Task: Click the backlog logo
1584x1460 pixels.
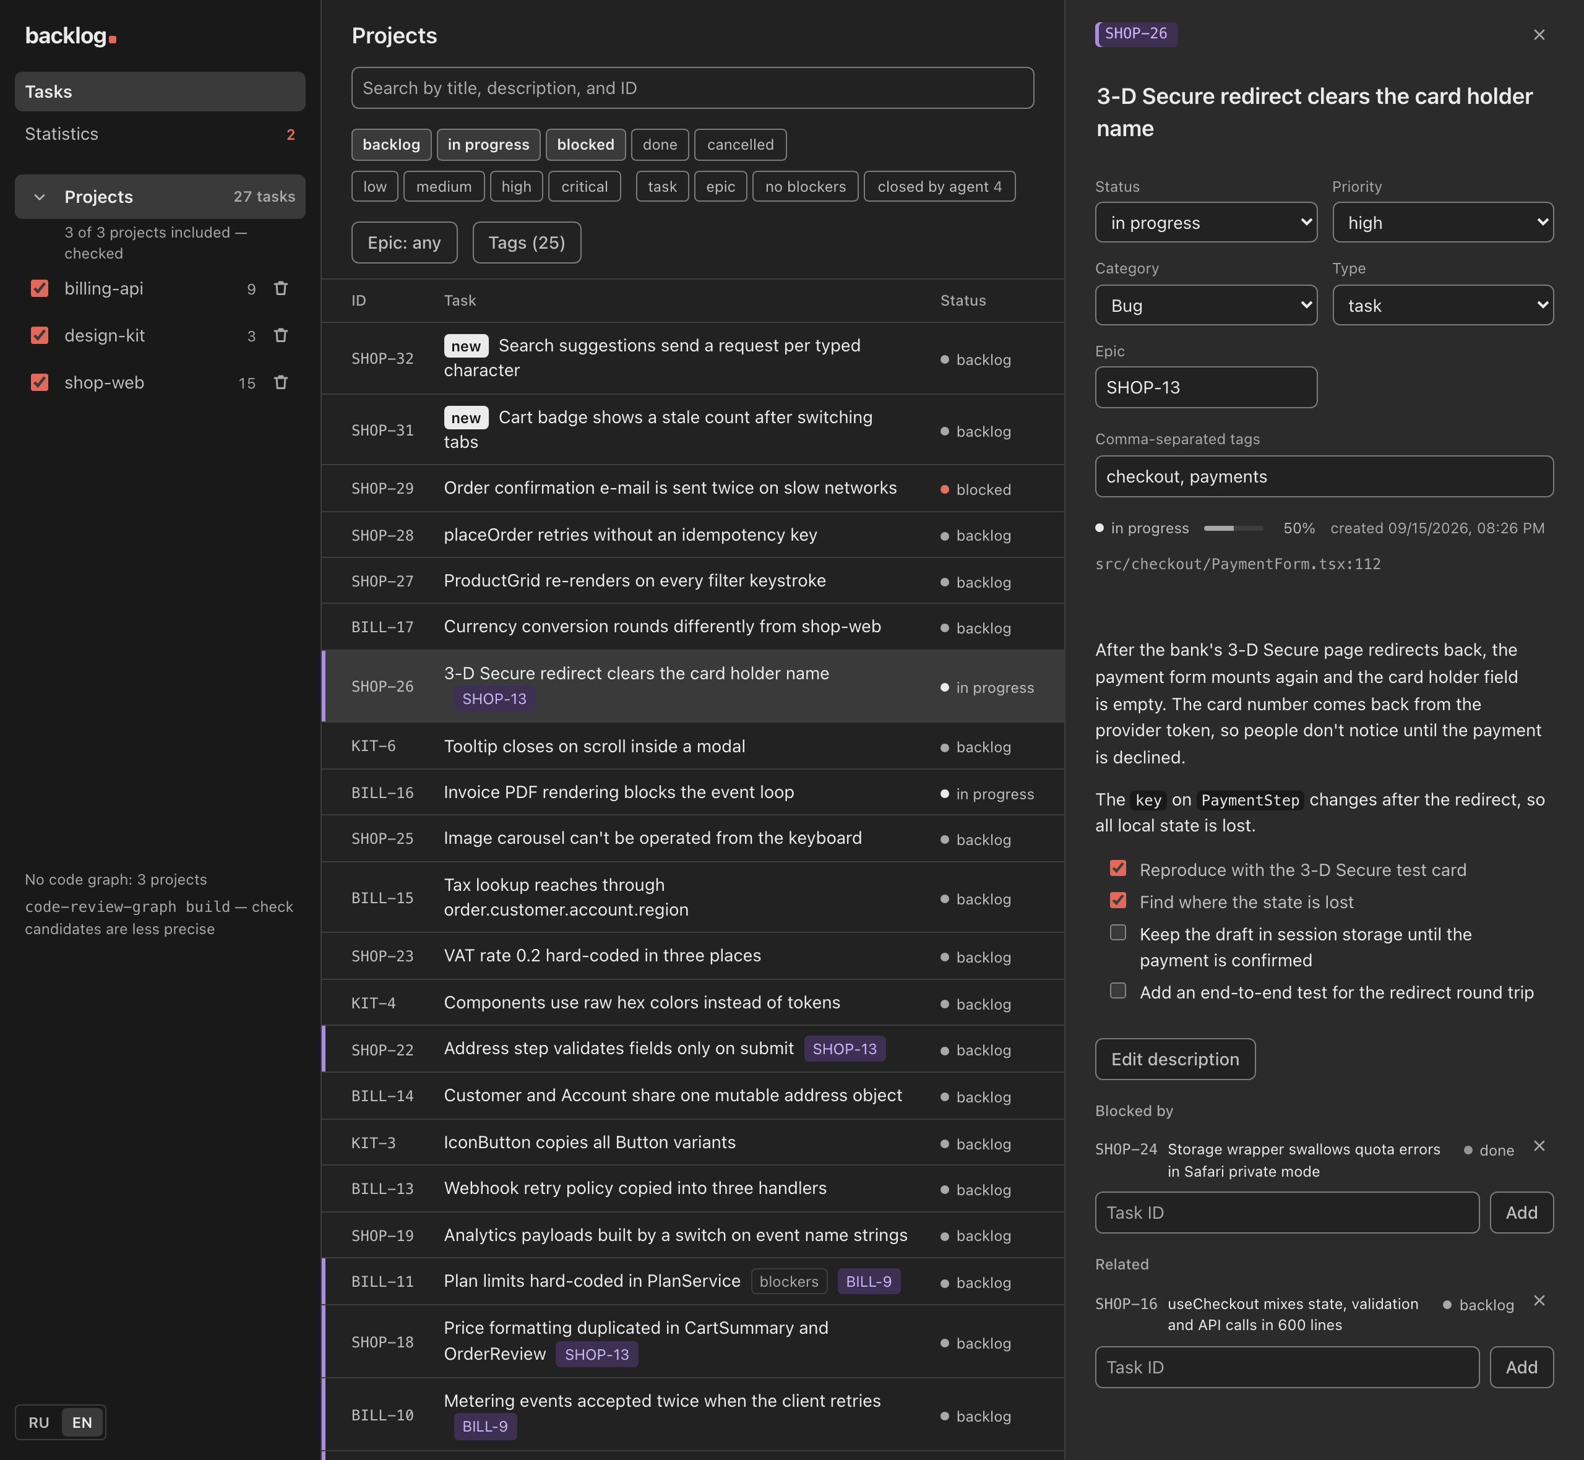Action: [x=71, y=36]
